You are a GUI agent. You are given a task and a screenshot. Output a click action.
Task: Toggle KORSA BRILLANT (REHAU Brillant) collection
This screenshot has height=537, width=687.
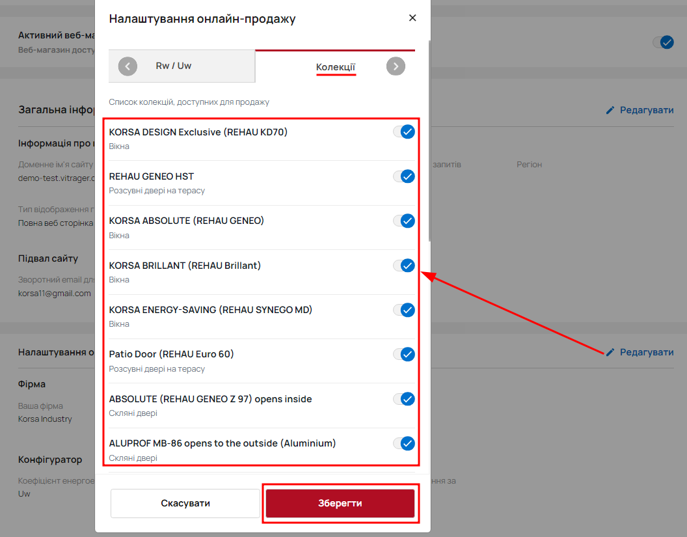click(404, 265)
